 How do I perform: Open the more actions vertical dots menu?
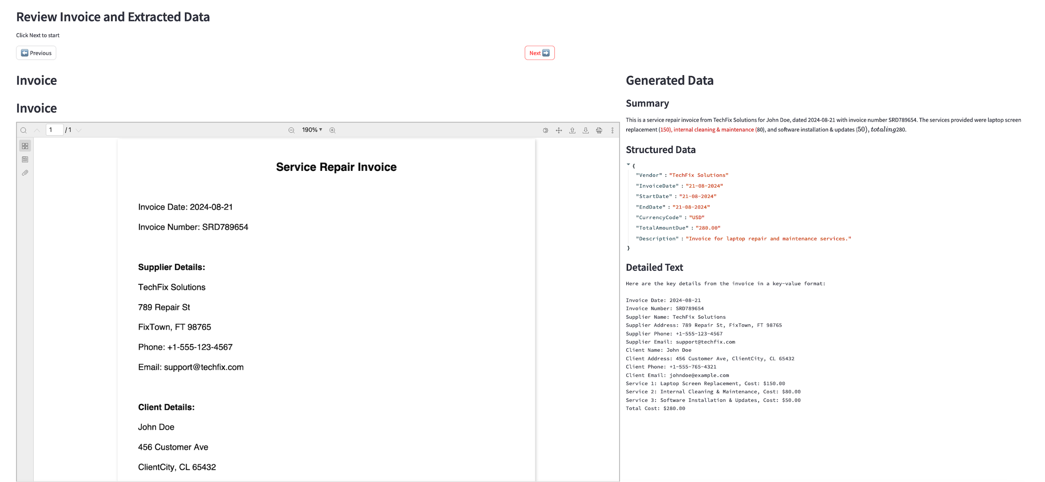coord(612,130)
